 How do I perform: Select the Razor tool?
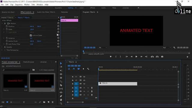(61, 85)
